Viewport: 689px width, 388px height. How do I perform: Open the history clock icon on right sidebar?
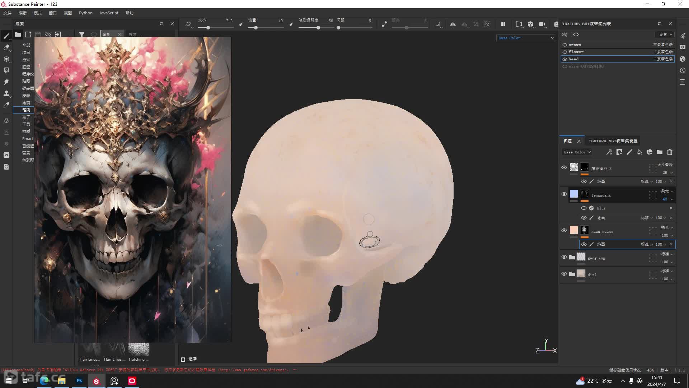coord(683,70)
